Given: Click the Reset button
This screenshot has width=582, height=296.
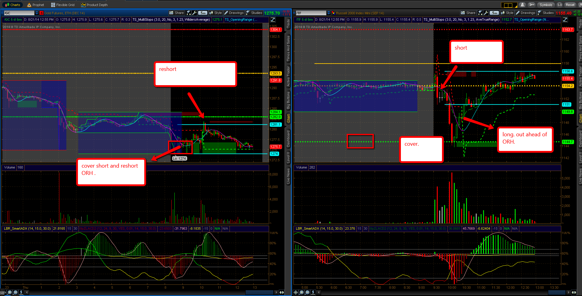Looking at the screenshot, I should click(x=570, y=5).
